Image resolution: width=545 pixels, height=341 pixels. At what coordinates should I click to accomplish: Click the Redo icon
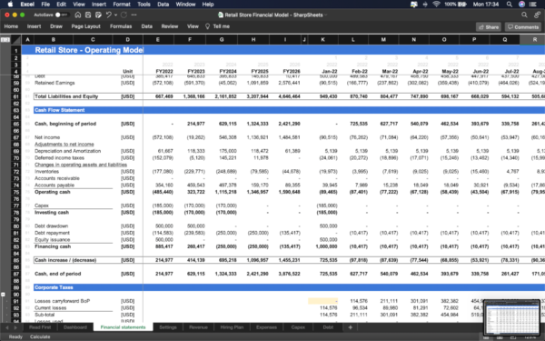pyautogui.click(x=124, y=15)
